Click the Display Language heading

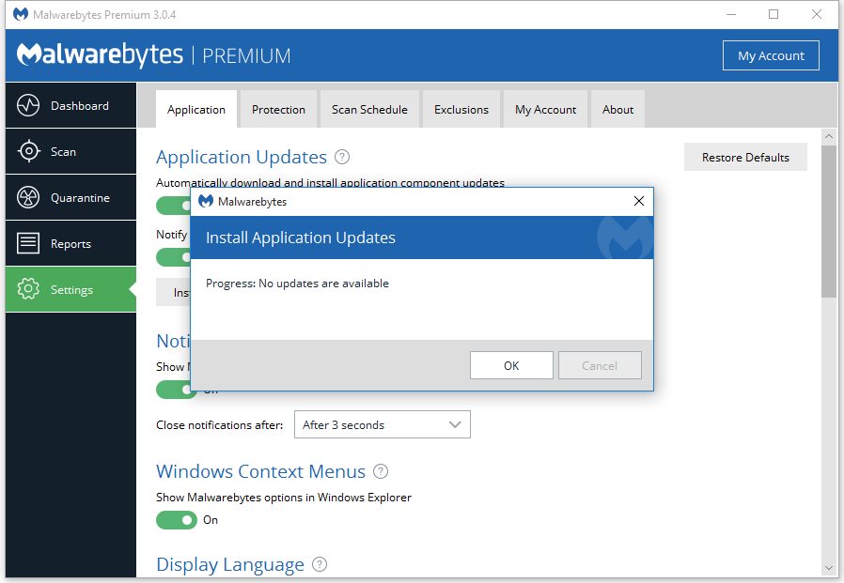(230, 565)
